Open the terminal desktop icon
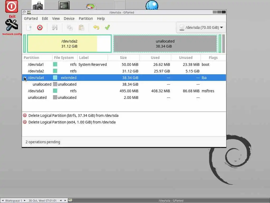This screenshot has height=203, width=270. tap(64, 5)
